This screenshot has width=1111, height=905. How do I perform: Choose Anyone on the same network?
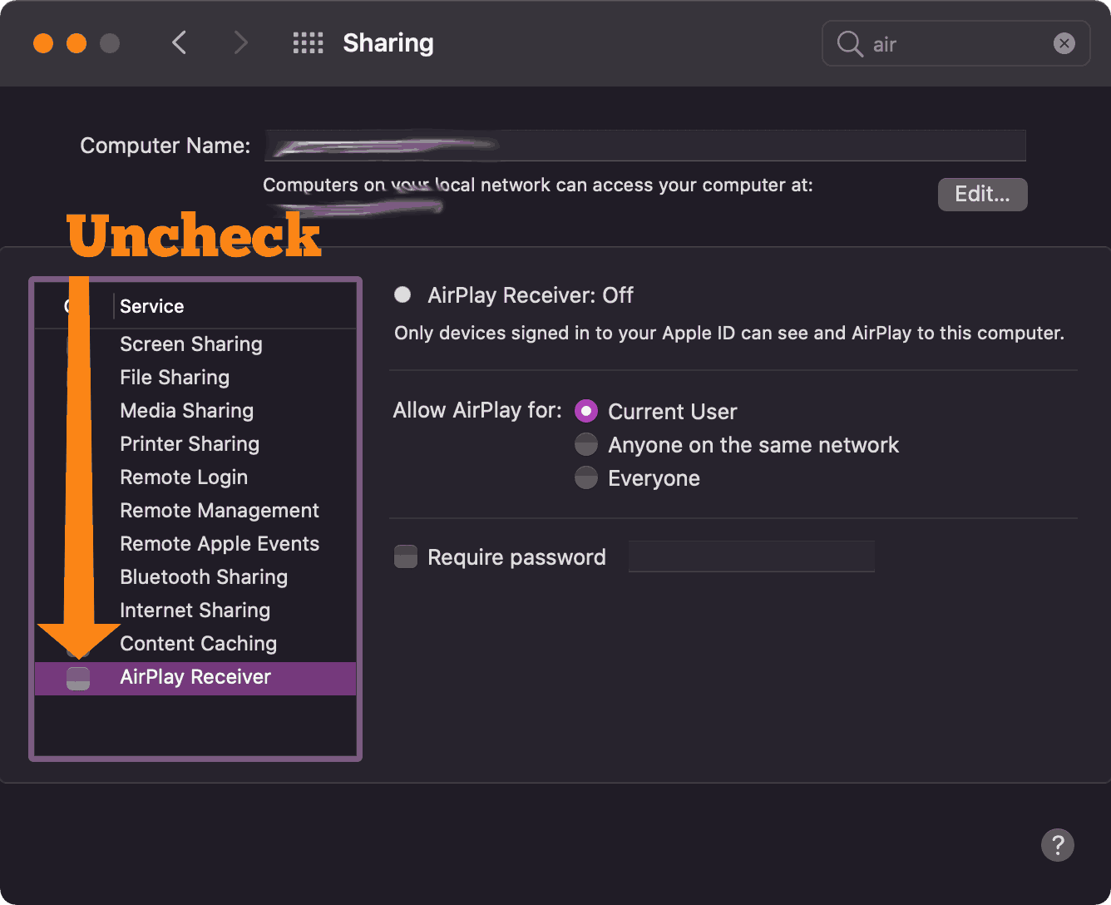pos(586,444)
